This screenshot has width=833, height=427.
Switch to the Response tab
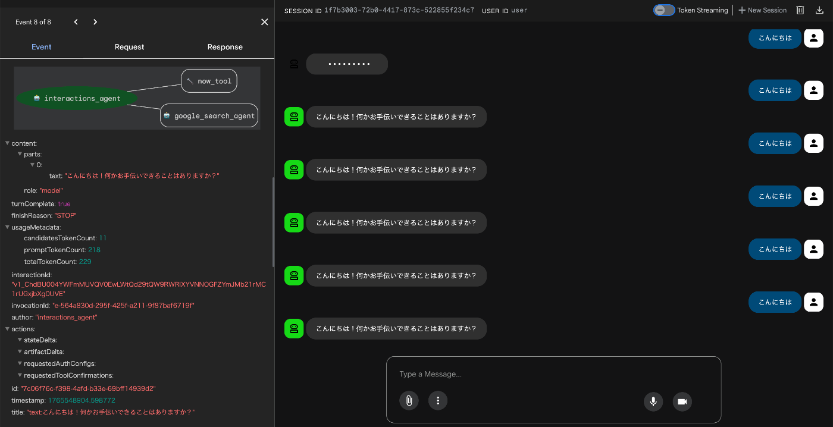(x=225, y=47)
